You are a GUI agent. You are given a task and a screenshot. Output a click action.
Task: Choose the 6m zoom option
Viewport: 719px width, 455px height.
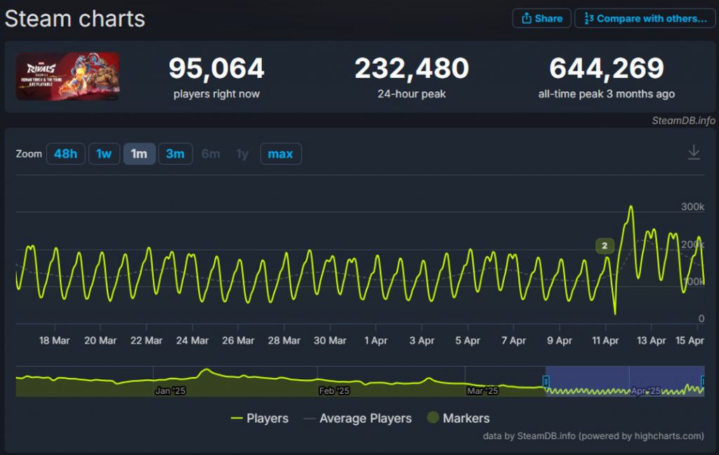(x=211, y=154)
